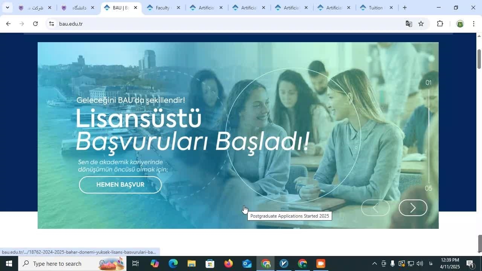Bookmark this page with the star icon
Image resolution: width=482 pixels, height=271 pixels.
[421, 24]
